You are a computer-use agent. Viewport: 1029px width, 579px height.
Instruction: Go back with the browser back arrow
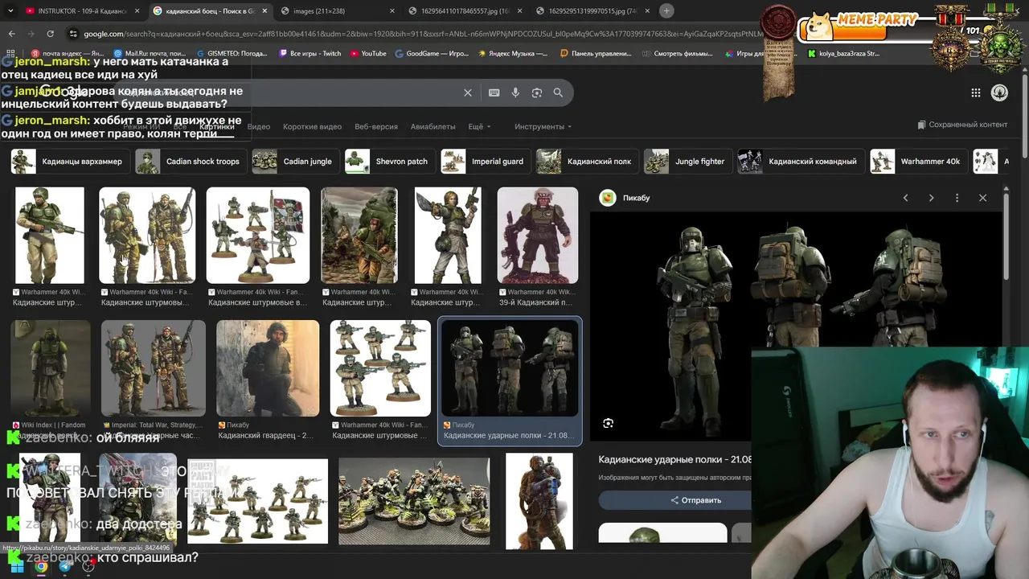(11, 34)
